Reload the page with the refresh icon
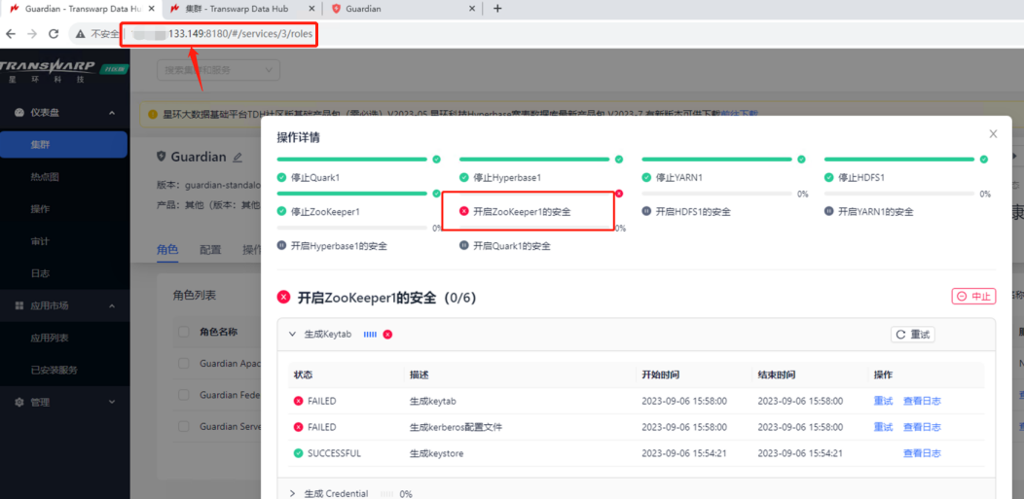 [x=54, y=34]
